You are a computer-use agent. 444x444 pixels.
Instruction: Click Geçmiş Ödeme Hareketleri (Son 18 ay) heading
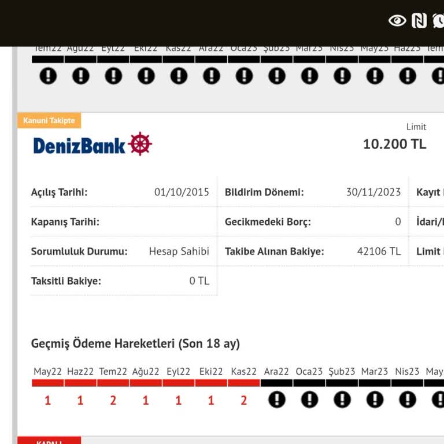[x=135, y=343]
